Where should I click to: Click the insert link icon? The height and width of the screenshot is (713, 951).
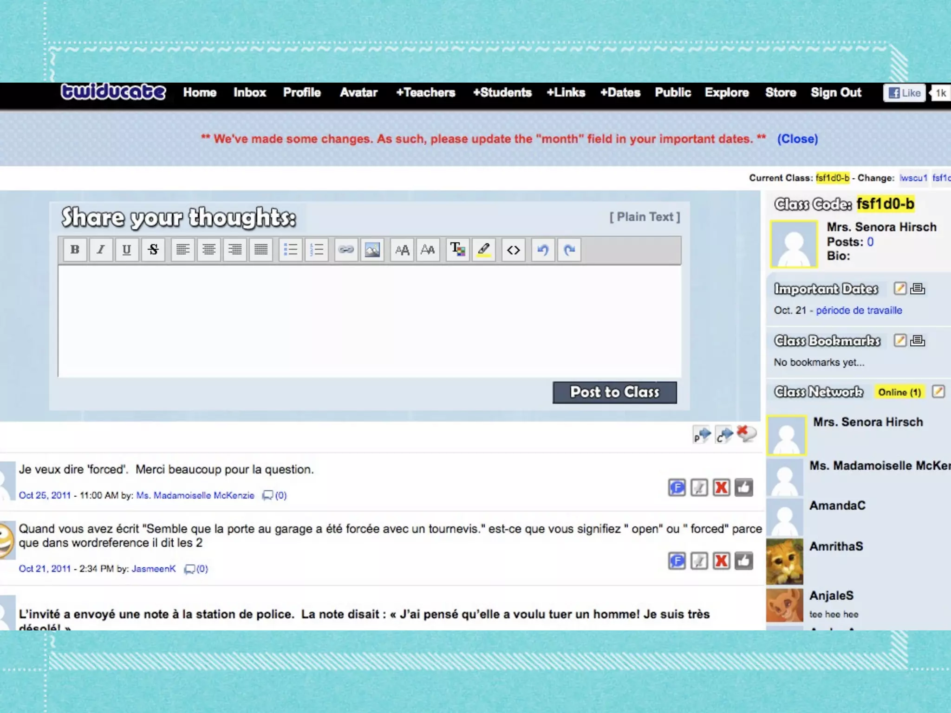pyautogui.click(x=346, y=250)
